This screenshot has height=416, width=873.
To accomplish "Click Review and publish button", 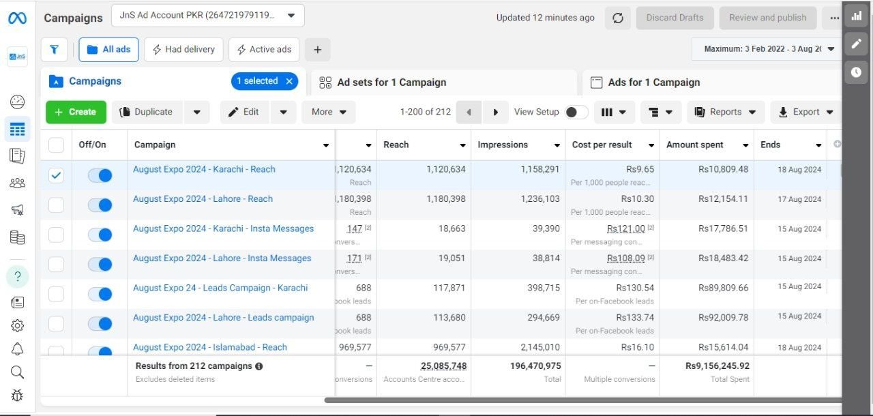I will click(768, 18).
